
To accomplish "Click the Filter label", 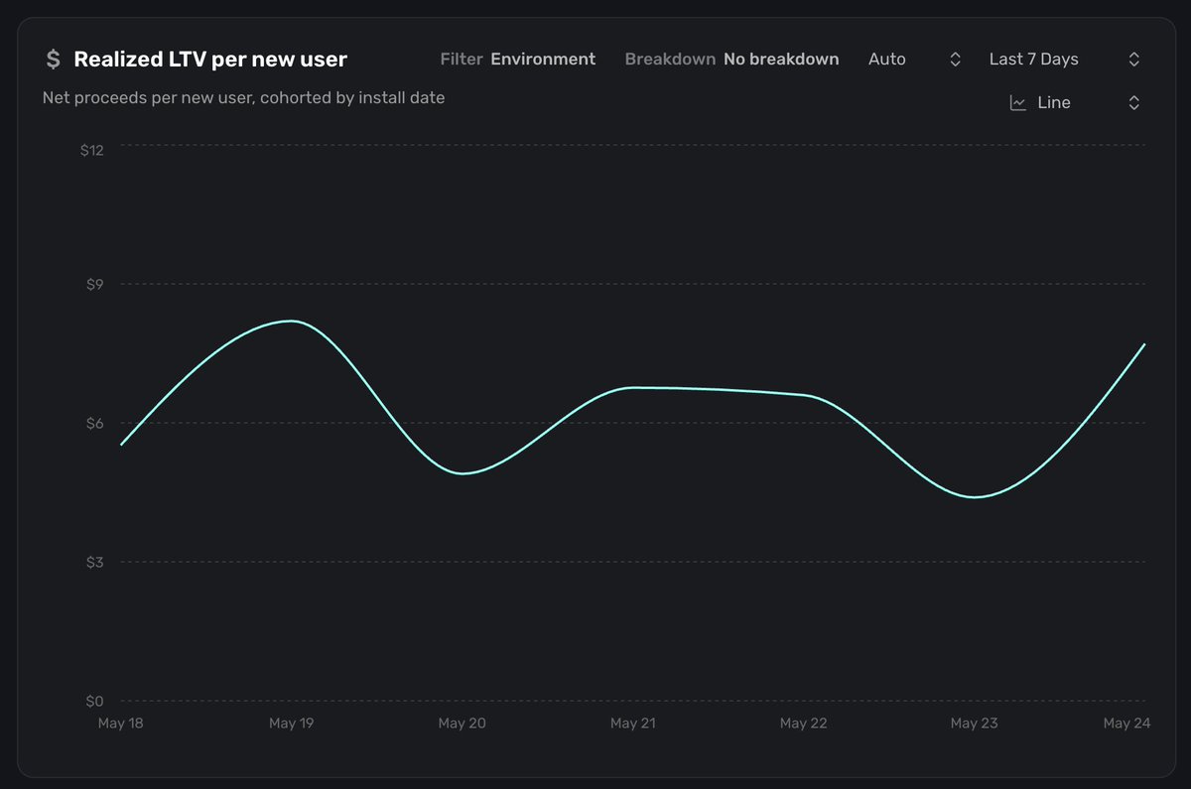I will pos(462,60).
